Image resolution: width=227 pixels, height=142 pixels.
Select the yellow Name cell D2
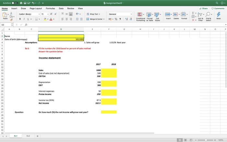[x=61, y=36]
